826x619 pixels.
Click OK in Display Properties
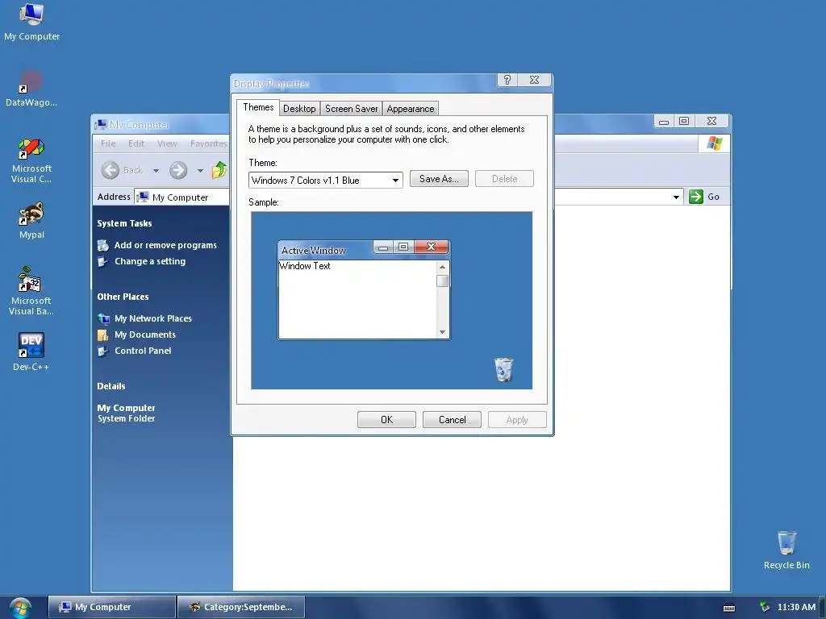tap(386, 419)
